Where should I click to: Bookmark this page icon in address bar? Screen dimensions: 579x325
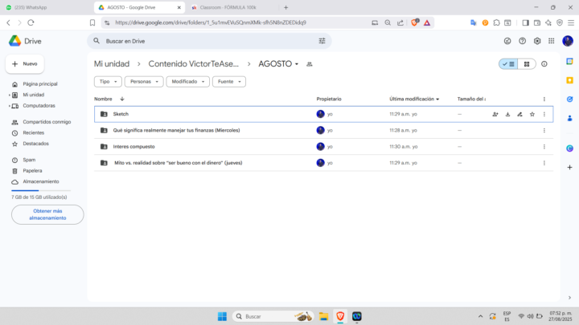92,22
